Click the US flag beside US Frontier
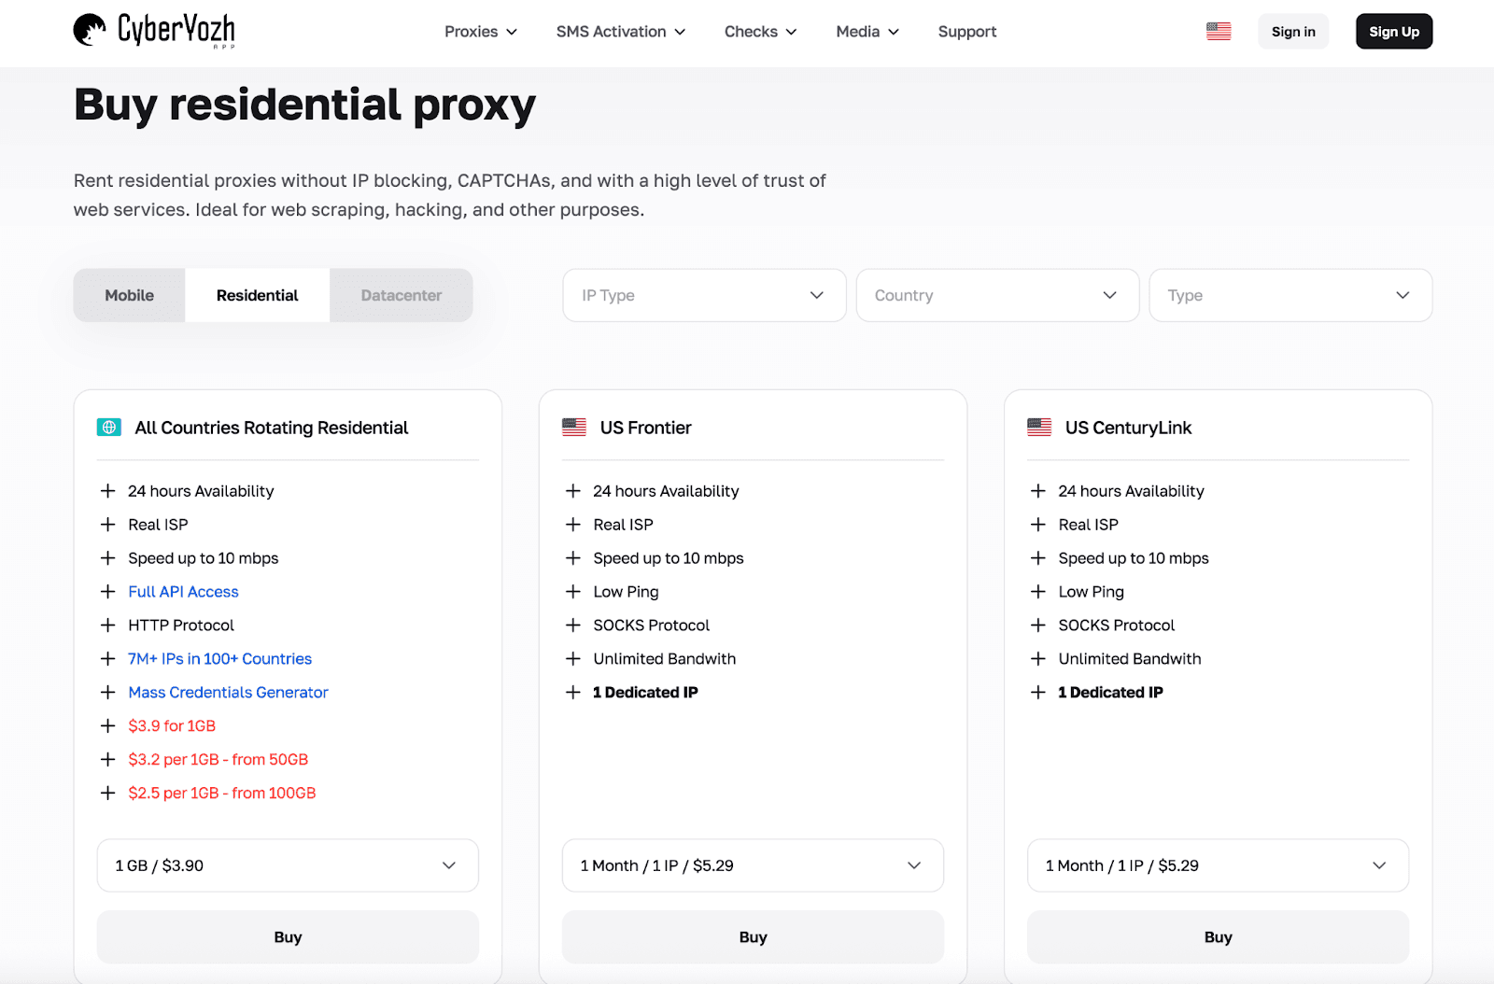The width and height of the screenshot is (1494, 984). pos(574,428)
